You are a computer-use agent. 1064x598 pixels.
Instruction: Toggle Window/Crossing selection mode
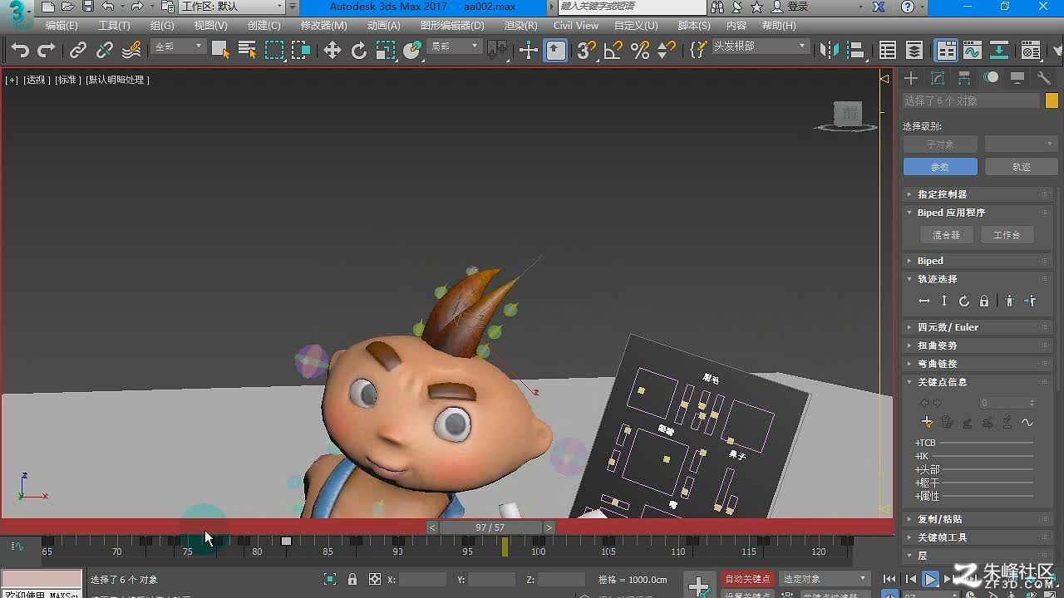click(301, 51)
